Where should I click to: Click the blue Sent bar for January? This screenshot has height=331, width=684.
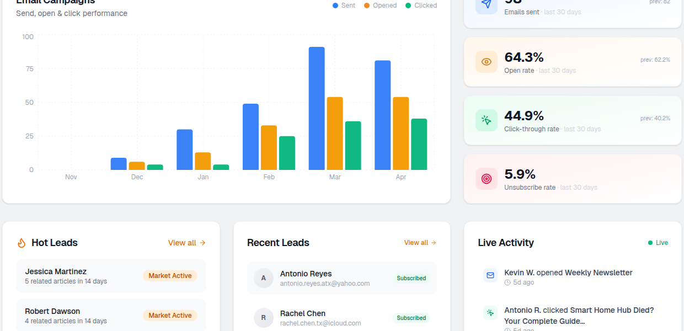point(185,150)
